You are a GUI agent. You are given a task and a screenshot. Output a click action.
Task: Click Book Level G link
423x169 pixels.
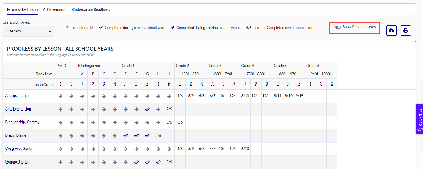click(147, 74)
